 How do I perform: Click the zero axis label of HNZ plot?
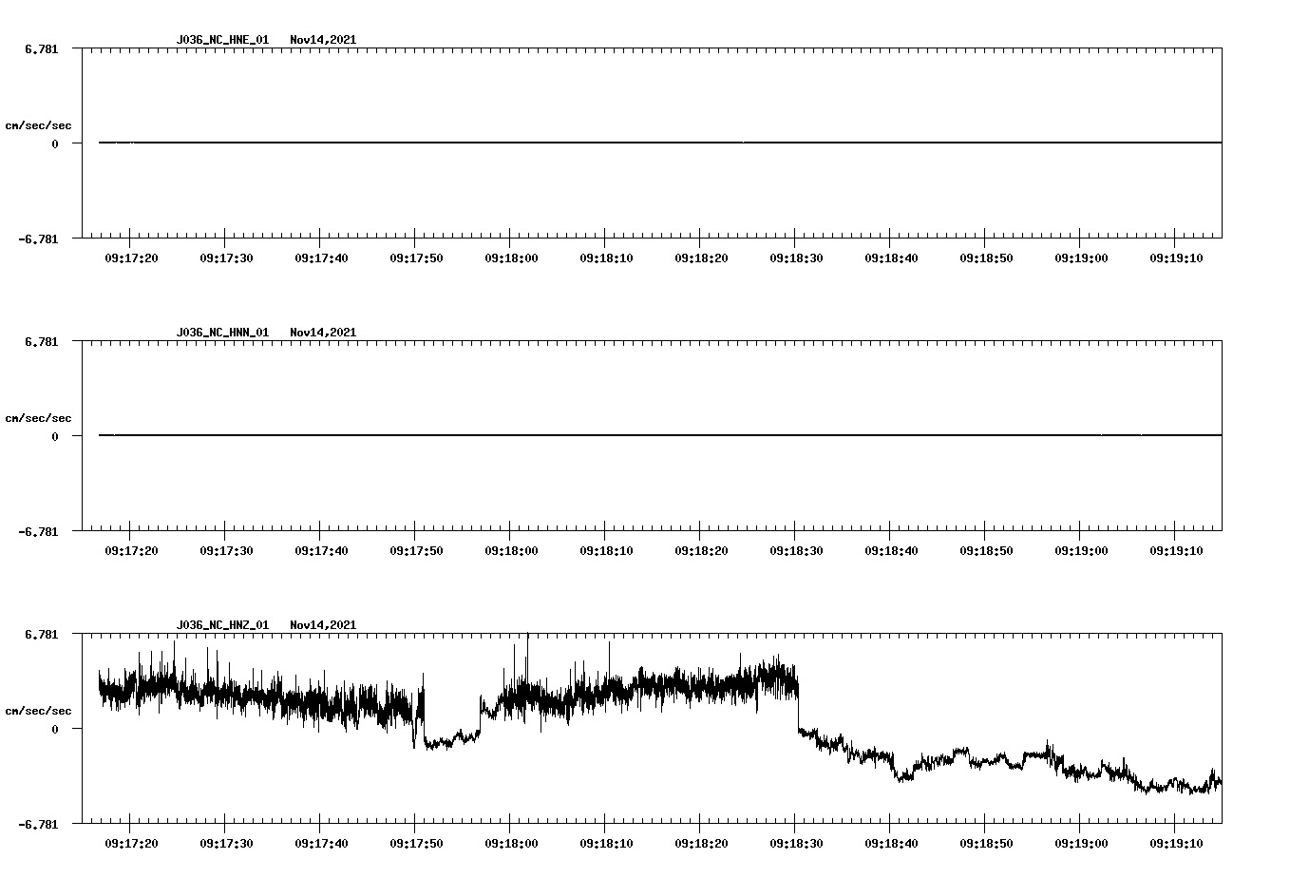click(55, 730)
